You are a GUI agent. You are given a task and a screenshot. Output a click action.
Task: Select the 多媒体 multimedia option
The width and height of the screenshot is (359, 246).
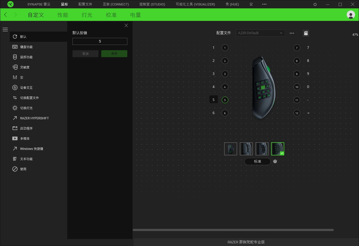click(x=38, y=138)
